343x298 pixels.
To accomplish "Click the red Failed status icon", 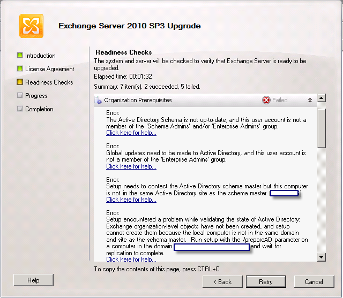I will (266, 100).
